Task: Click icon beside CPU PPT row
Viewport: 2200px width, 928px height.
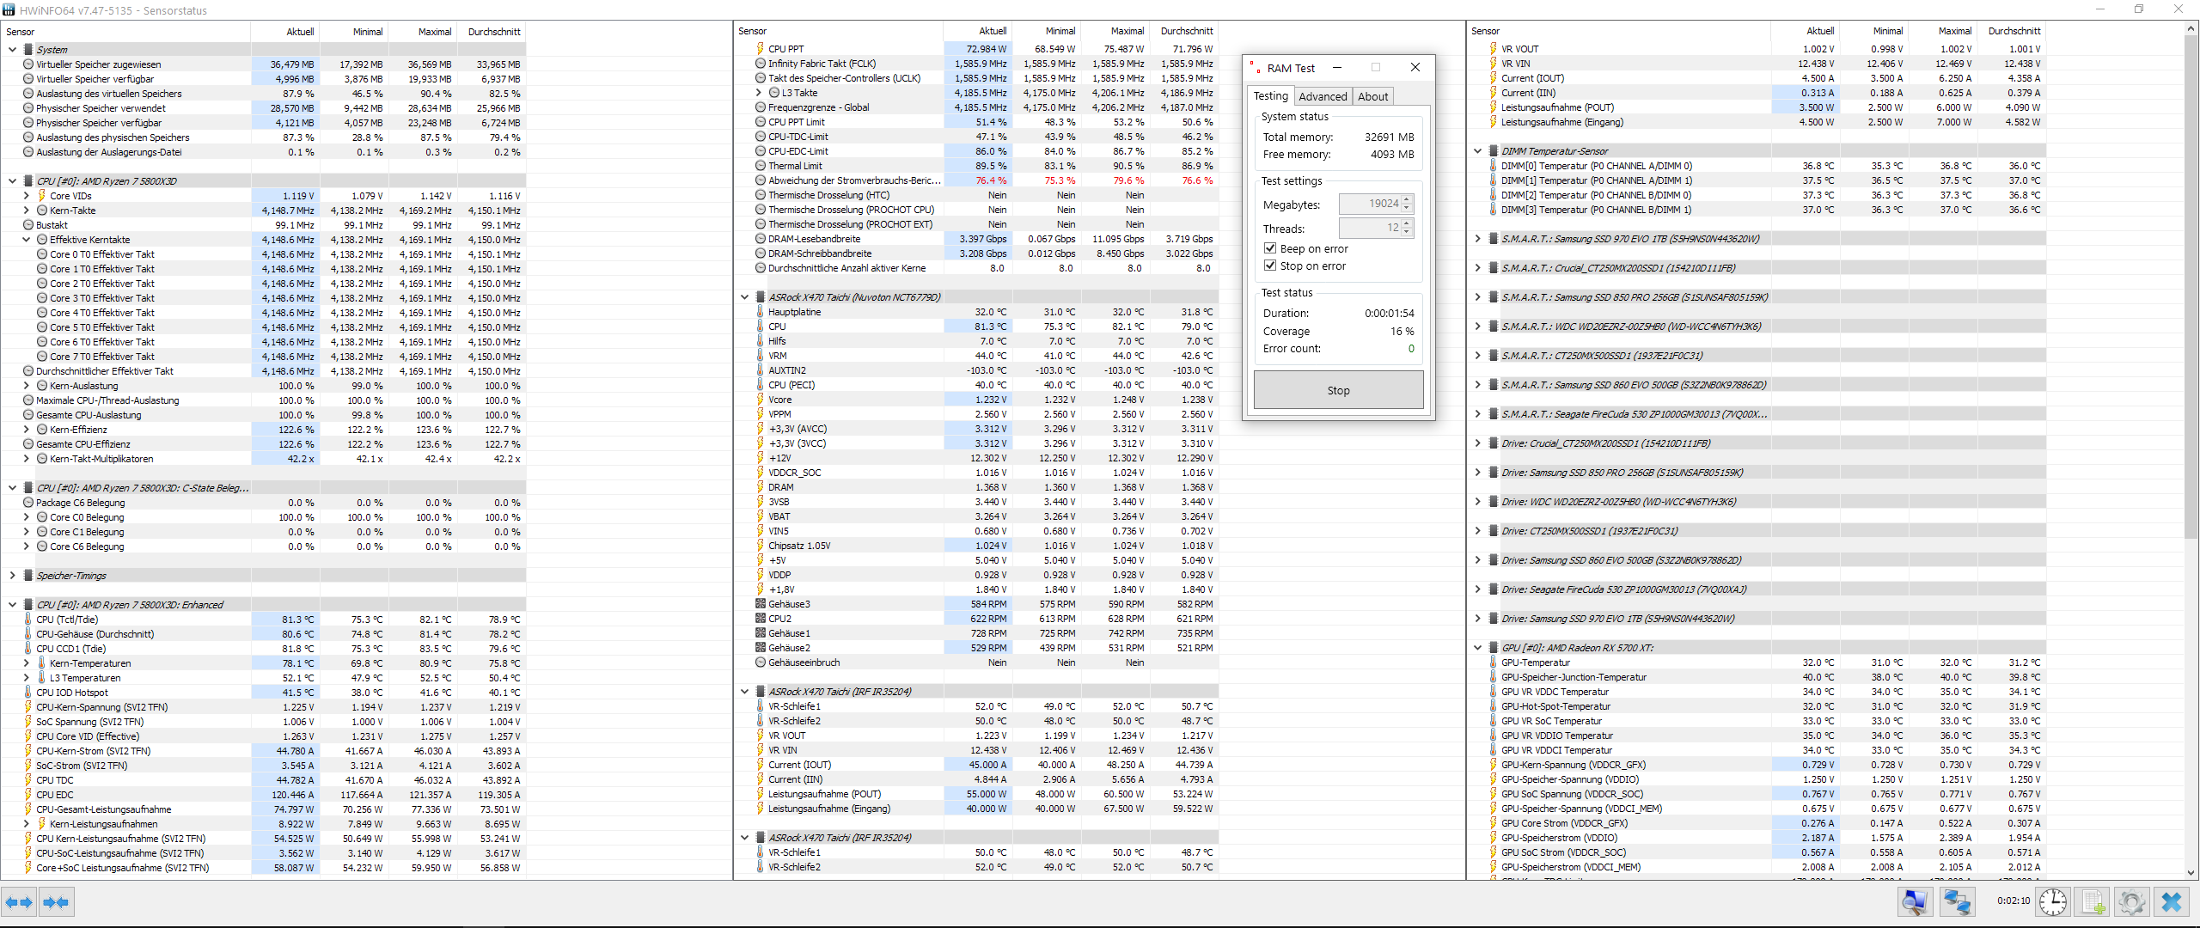Action: pos(761,48)
